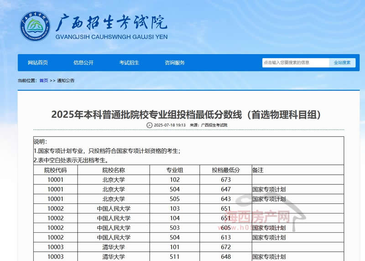
Task: Click the note line 1.国家专项计划专业
Action: point(107,151)
